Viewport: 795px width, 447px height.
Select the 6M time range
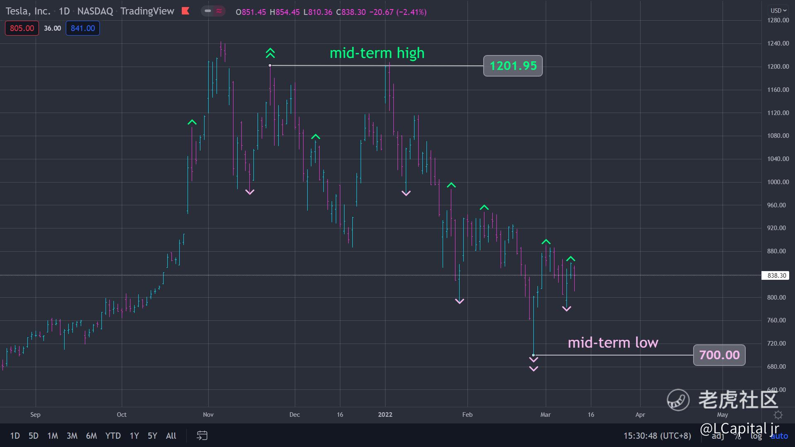[x=91, y=436]
